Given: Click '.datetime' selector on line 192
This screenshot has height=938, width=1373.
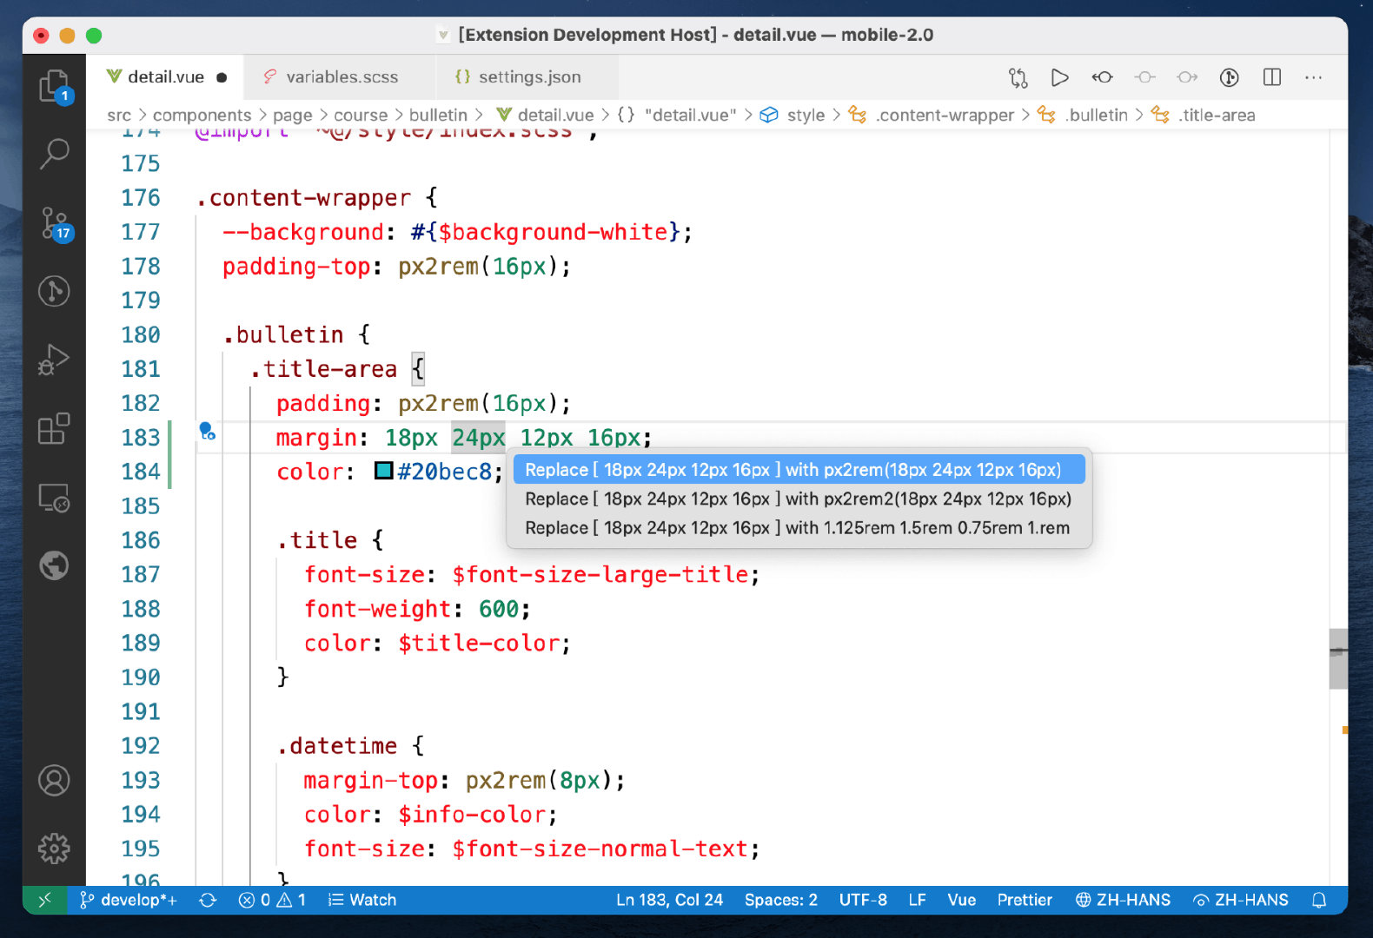Looking at the screenshot, I should pyautogui.click(x=336, y=746).
